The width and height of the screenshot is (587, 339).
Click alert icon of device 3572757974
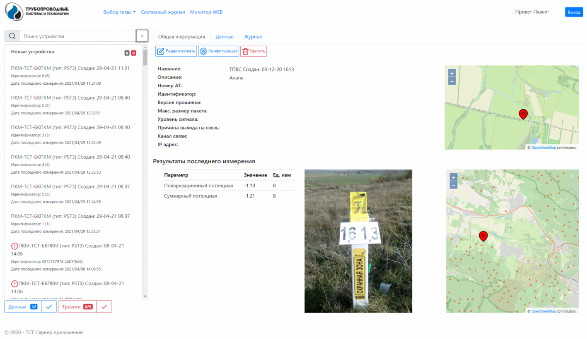coord(14,246)
